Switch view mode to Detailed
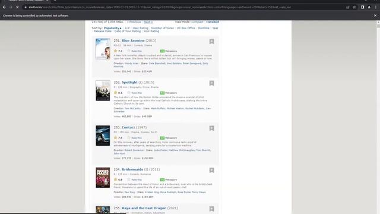 213,22
